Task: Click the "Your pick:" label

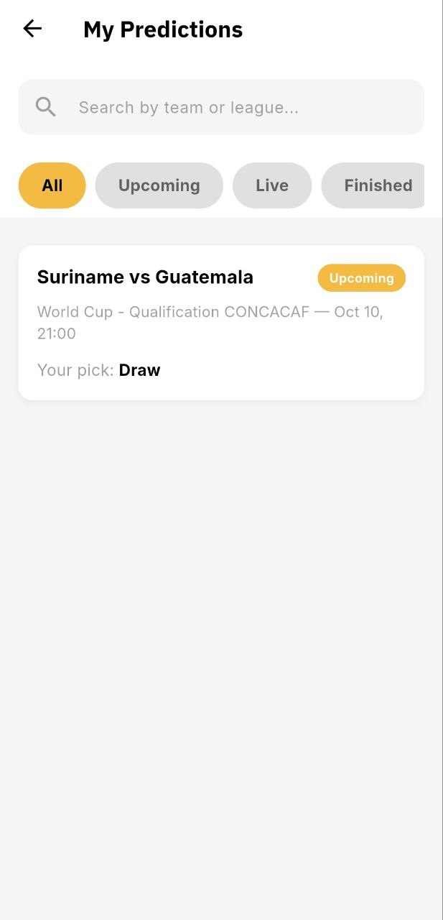Action: (75, 370)
